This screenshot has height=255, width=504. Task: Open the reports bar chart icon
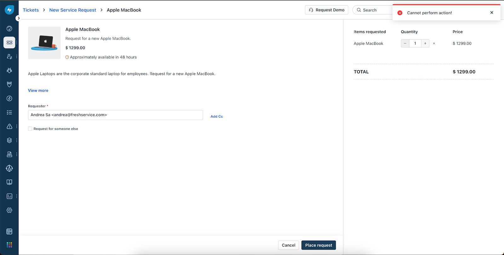point(9,196)
